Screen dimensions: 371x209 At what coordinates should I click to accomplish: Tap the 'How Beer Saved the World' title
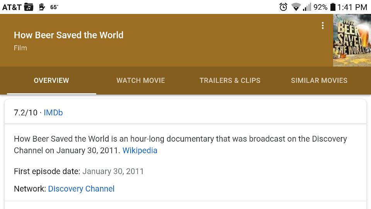(x=69, y=35)
